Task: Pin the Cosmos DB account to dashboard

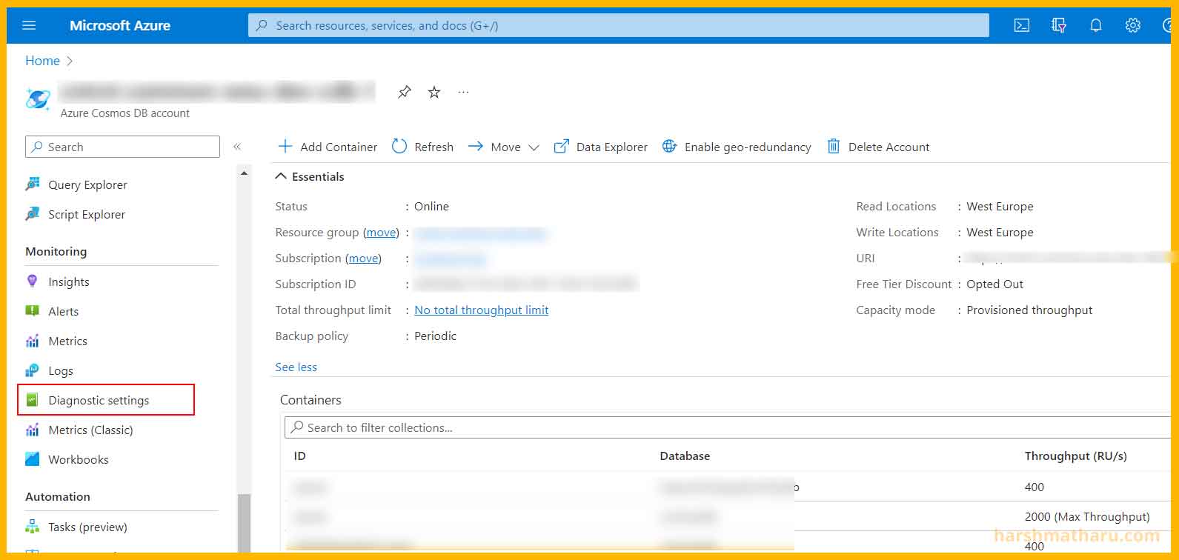Action: click(x=404, y=92)
